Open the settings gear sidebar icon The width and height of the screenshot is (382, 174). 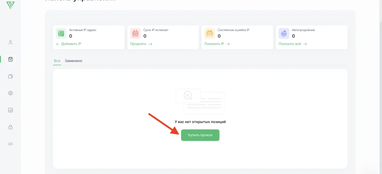(10, 93)
